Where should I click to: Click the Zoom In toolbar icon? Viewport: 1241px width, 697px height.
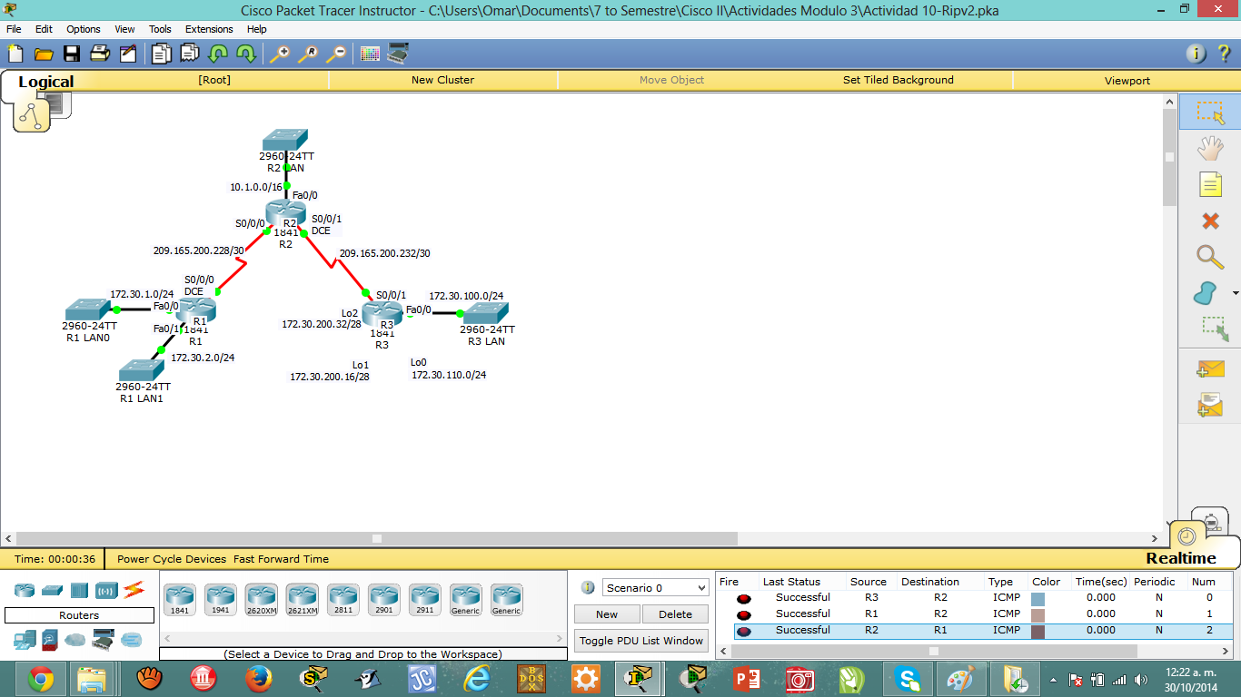pos(280,53)
